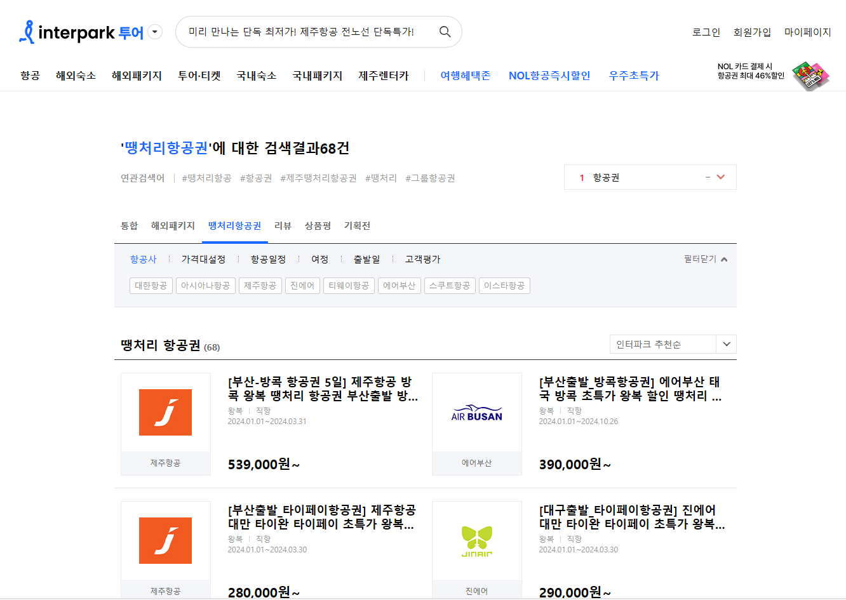Click the Interpark Tour logo
The height and width of the screenshot is (600, 846).
click(x=81, y=32)
